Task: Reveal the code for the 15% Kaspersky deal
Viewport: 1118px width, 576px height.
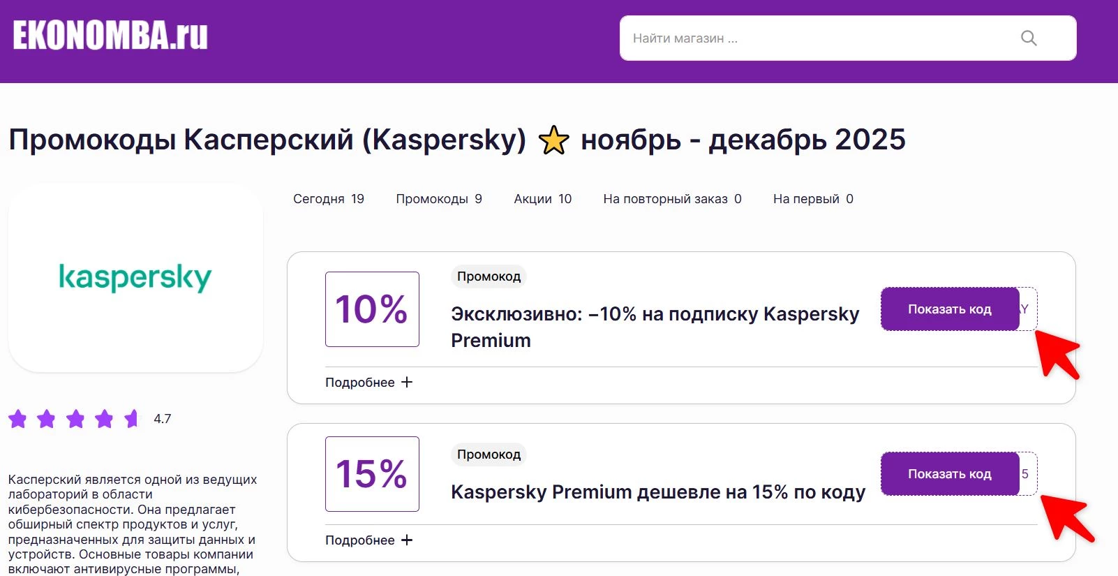Action: [949, 473]
